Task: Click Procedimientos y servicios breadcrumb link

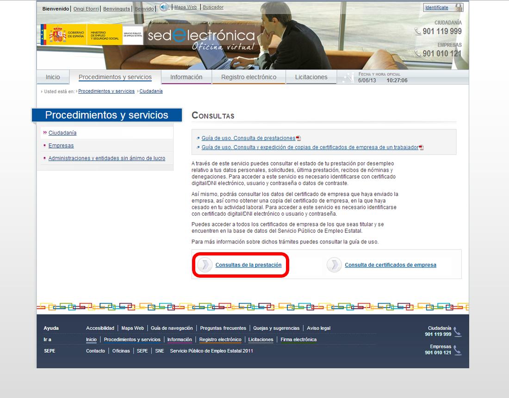Action: pos(106,91)
